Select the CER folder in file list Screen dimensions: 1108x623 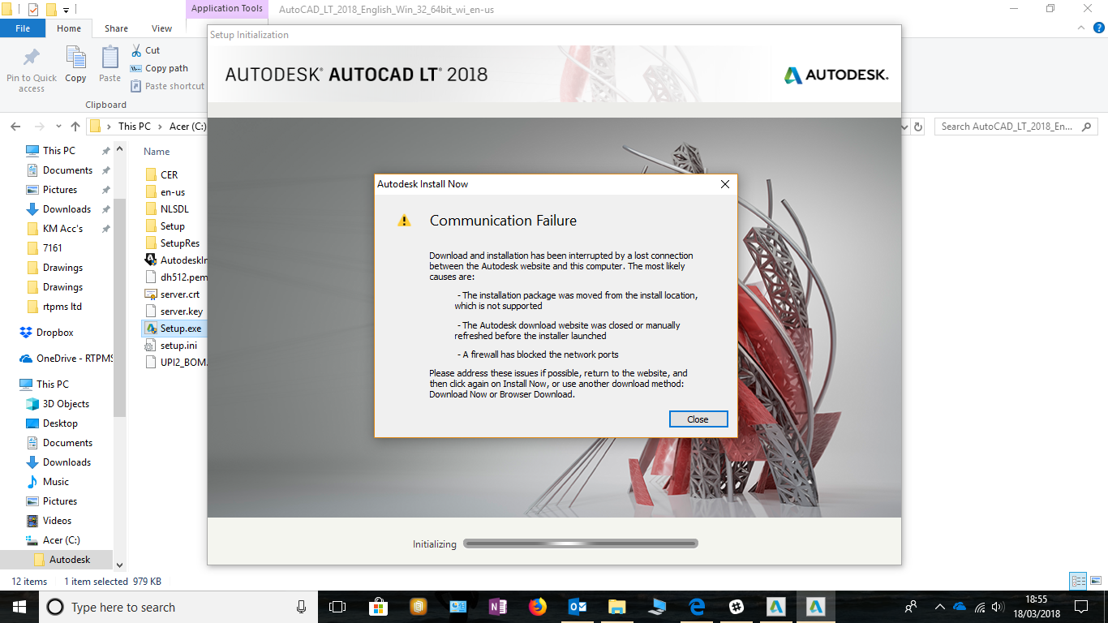(169, 175)
